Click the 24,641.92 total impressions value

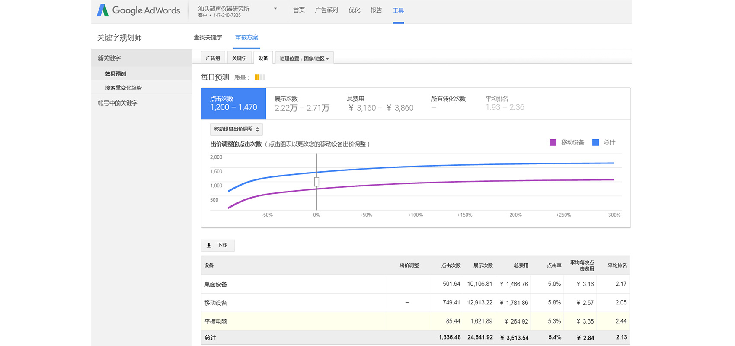coord(480,337)
